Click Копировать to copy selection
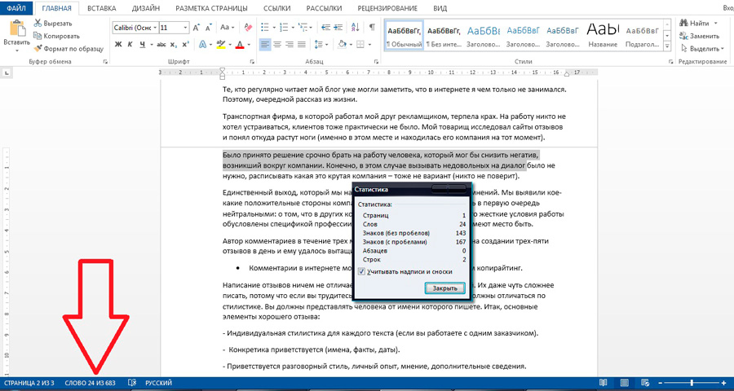The width and height of the screenshot is (734, 391). pos(56,36)
